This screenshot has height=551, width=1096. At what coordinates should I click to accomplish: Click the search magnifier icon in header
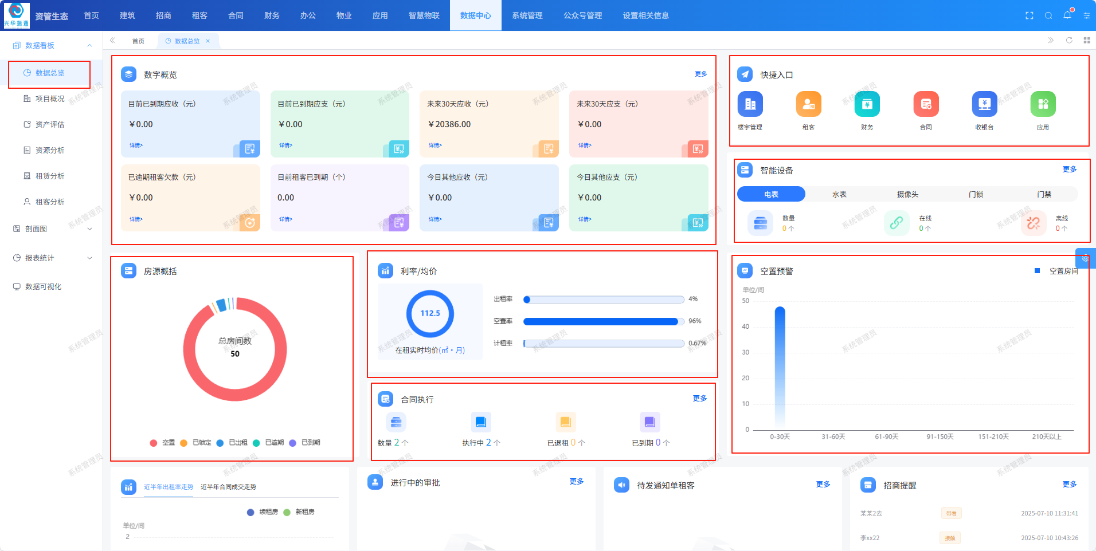coord(1048,15)
